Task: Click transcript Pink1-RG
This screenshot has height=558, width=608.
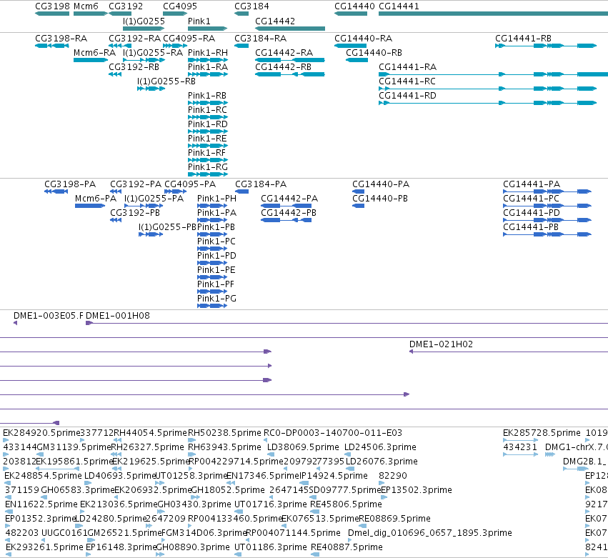Action: coord(208,166)
